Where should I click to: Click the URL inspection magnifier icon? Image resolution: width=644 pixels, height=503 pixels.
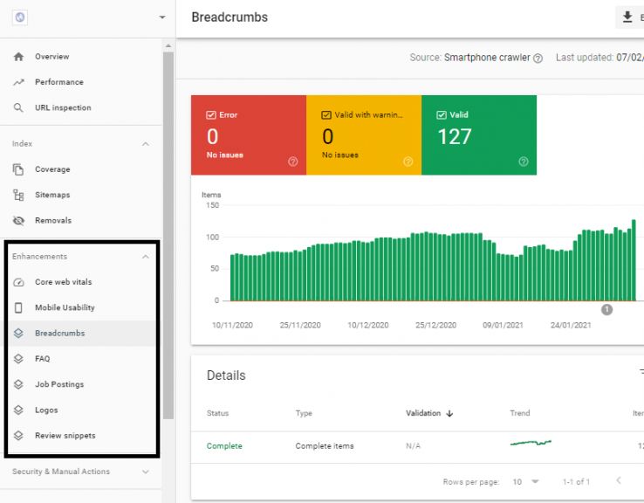pos(18,108)
